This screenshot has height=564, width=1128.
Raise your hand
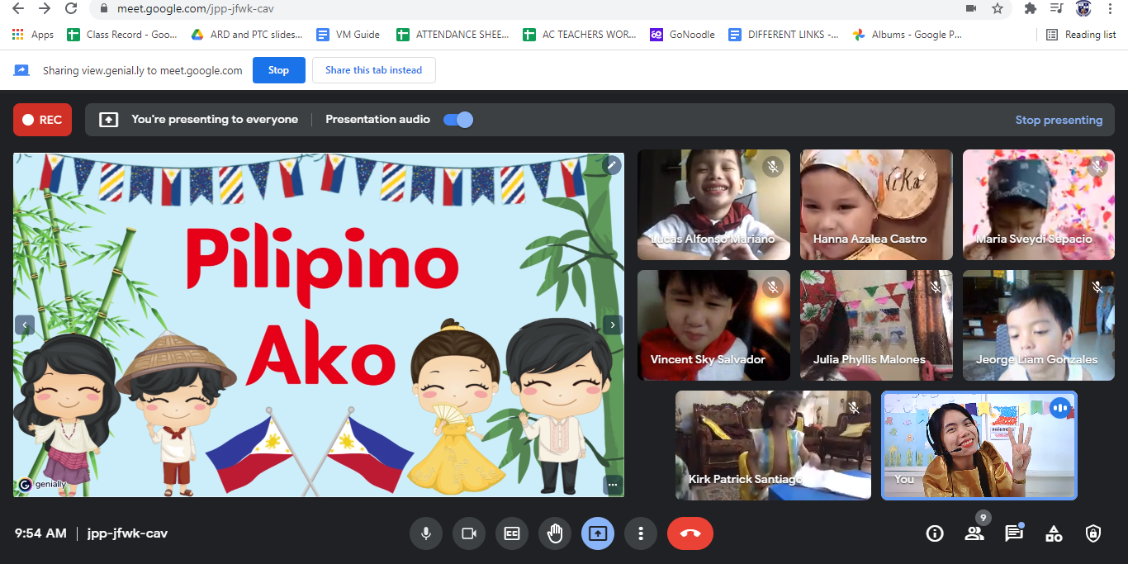click(x=555, y=533)
